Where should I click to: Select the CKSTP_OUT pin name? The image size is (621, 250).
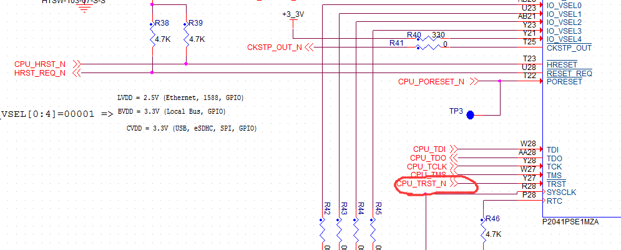pyautogui.click(x=569, y=48)
